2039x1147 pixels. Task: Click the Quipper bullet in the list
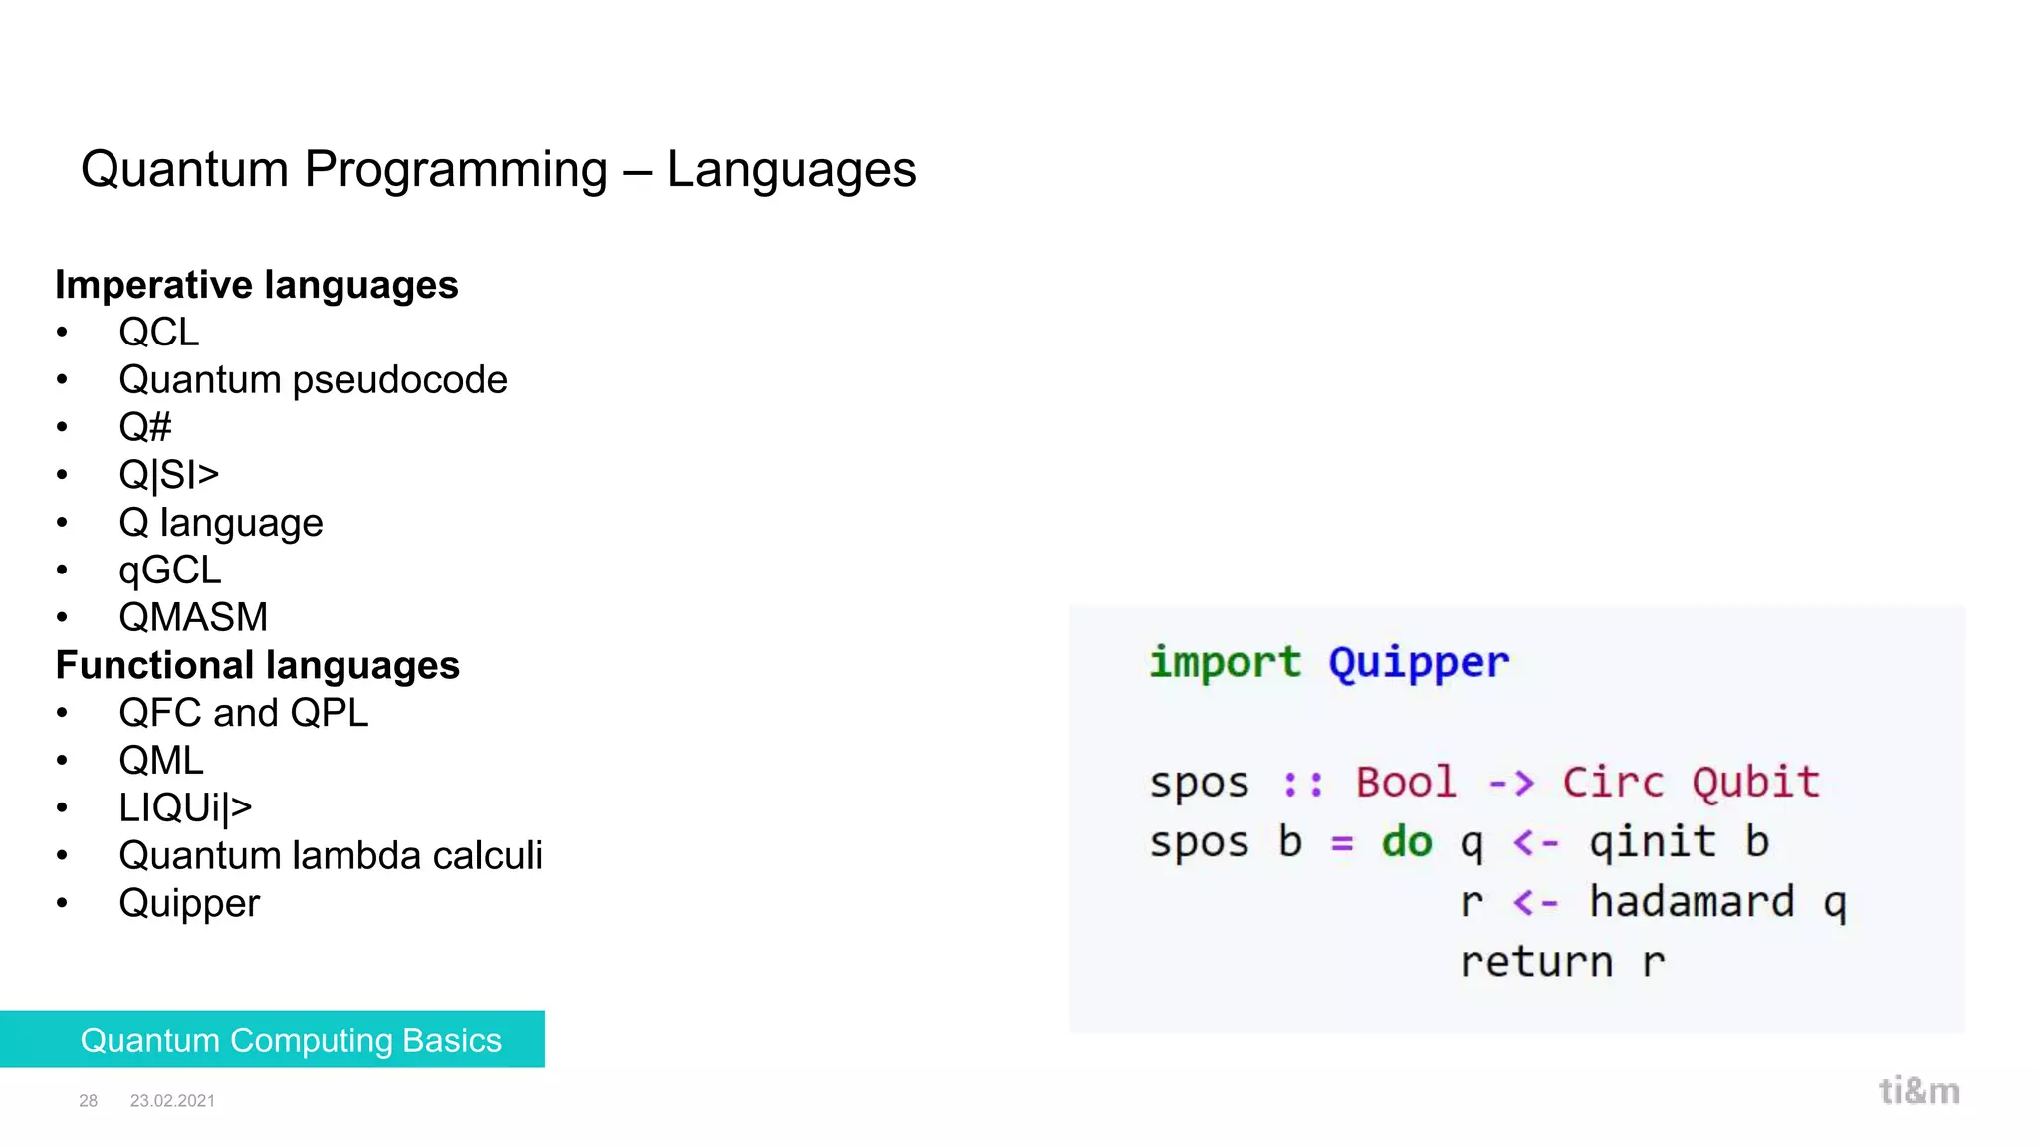coord(189,904)
